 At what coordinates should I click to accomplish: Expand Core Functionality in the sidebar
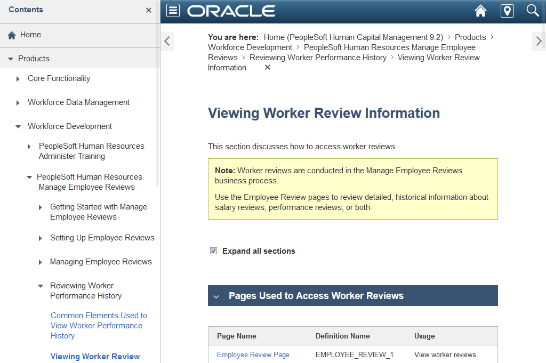tap(17, 78)
